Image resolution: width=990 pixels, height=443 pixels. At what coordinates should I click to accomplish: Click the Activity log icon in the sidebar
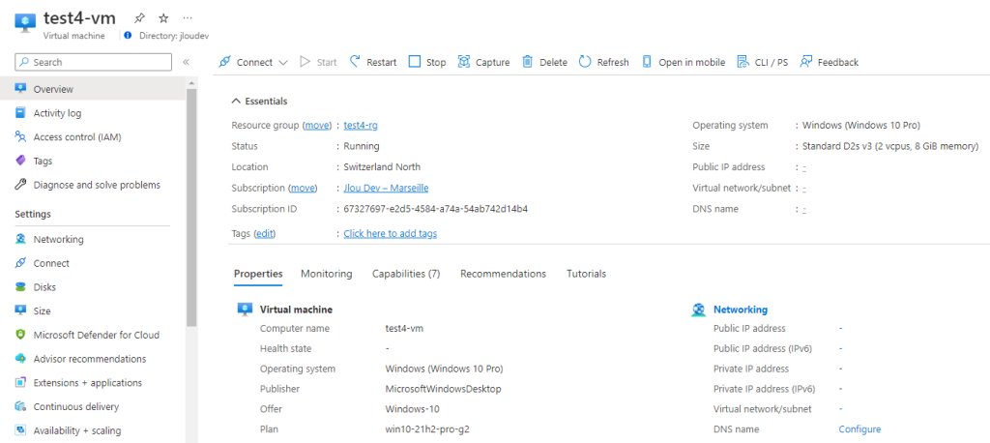(21, 113)
